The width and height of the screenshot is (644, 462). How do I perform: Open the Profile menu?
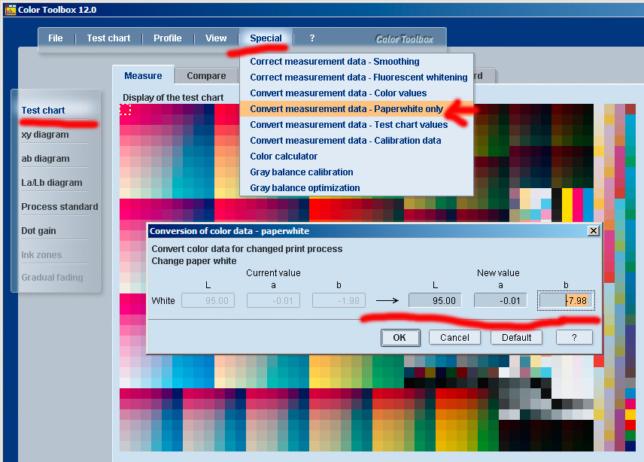tap(168, 38)
